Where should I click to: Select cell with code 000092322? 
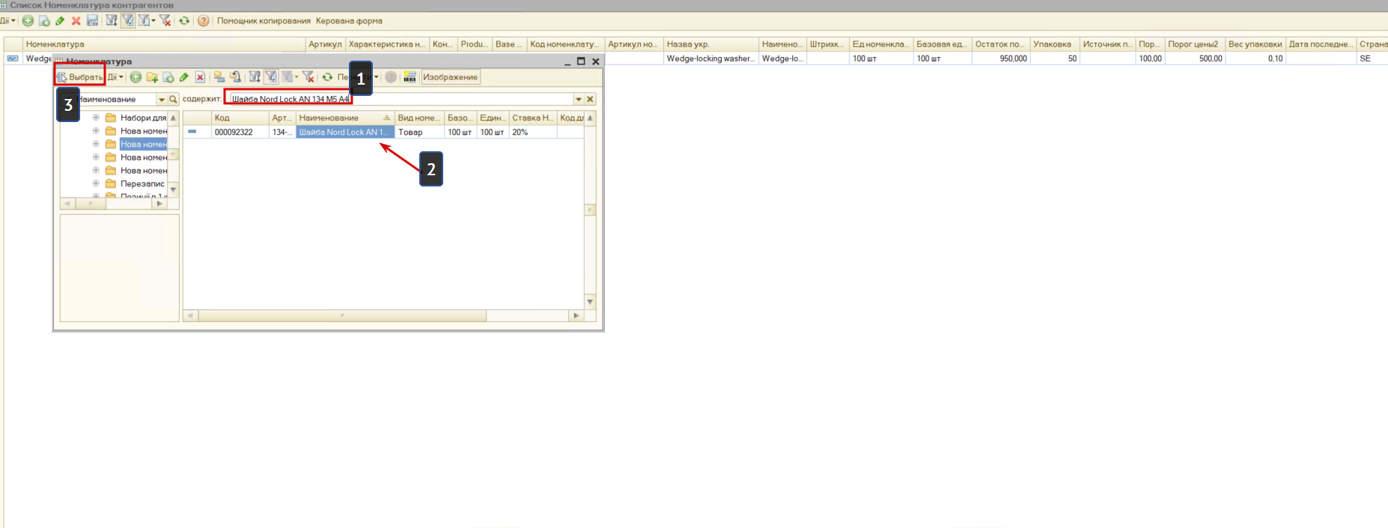coord(240,132)
